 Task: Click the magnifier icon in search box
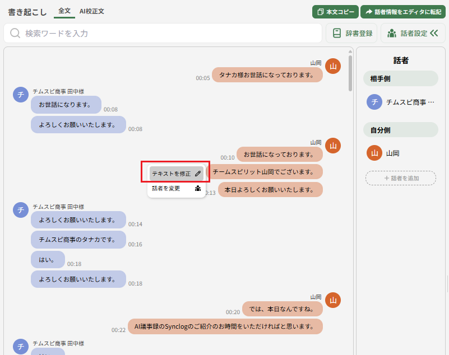click(15, 34)
